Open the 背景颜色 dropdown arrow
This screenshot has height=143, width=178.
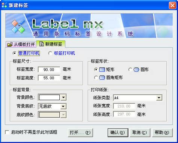(x=63, y=97)
